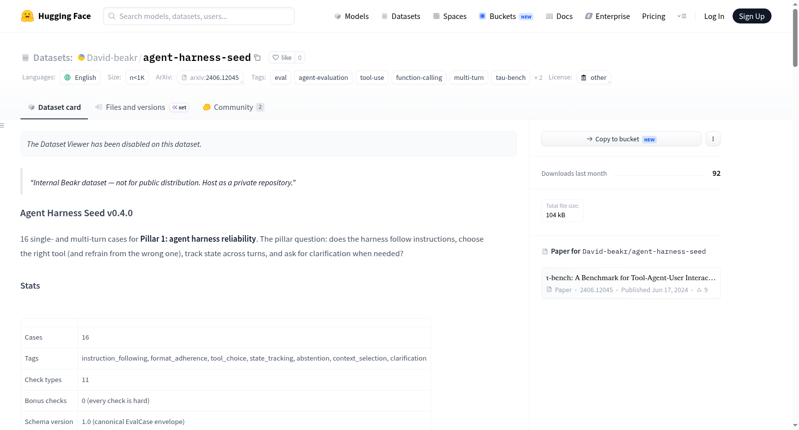
Task: Open Spaces from navigation
Action: coord(450,16)
